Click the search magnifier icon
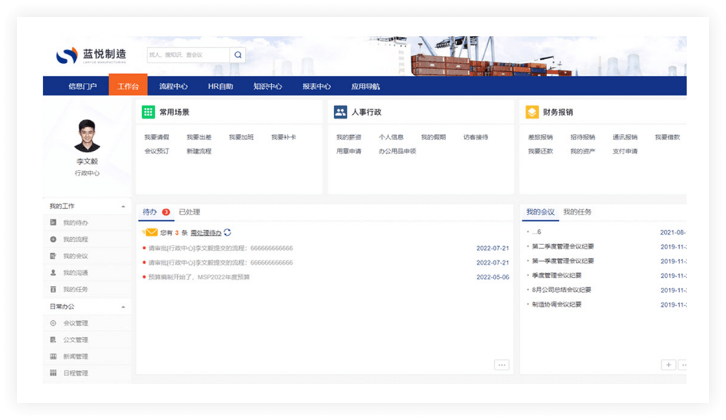The height and width of the screenshot is (420, 726). (x=238, y=55)
